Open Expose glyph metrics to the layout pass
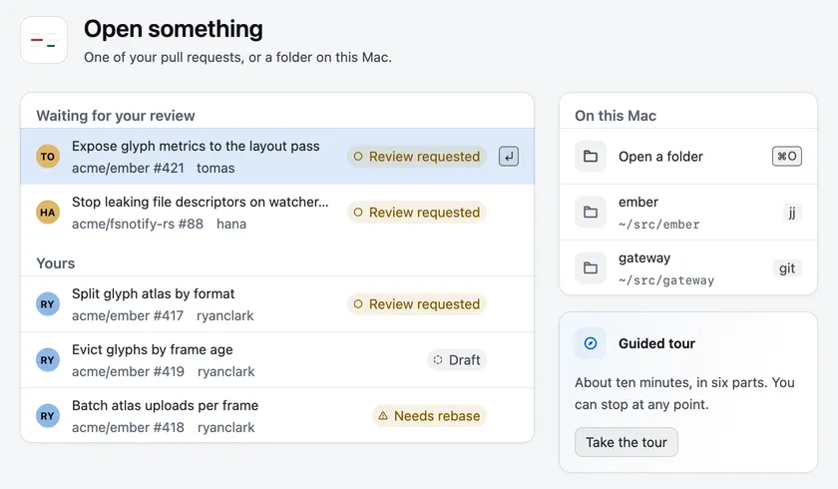 (277, 157)
